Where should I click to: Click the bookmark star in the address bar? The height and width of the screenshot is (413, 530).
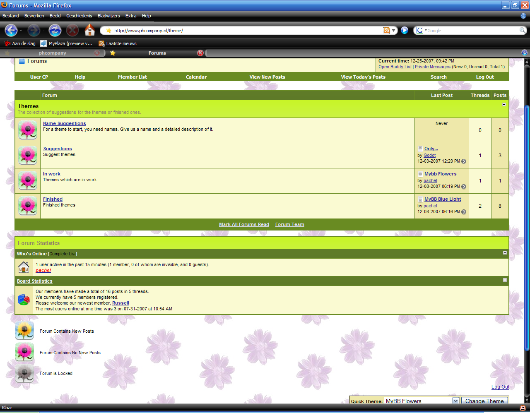pyautogui.click(x=109, y=30)
